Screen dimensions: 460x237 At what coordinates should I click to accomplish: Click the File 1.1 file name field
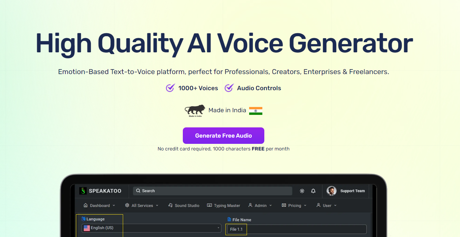296,229
